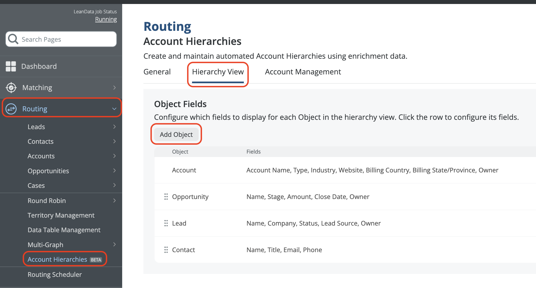Viewport: 536px width, 288px height.
Task: Click the Dashboard grid icon
Action: (x=11, y=66)
